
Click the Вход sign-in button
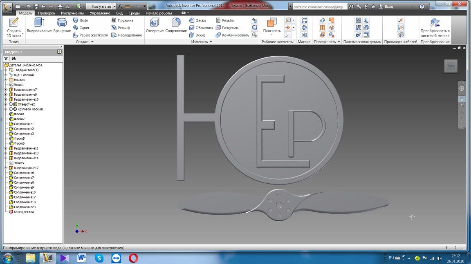(386, 7)
